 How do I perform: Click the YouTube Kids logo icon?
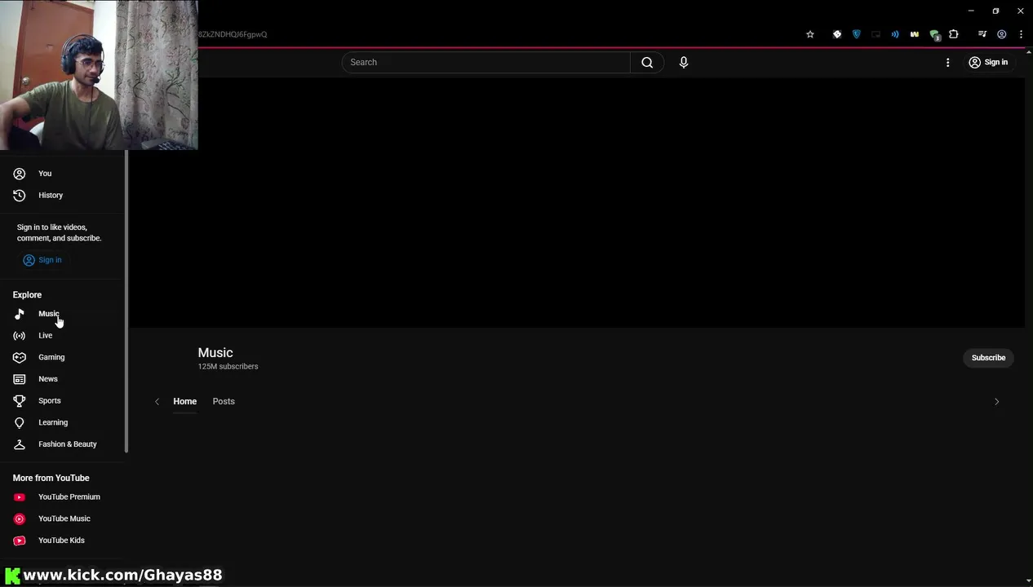pyautogui.click(x=20, y=541)
